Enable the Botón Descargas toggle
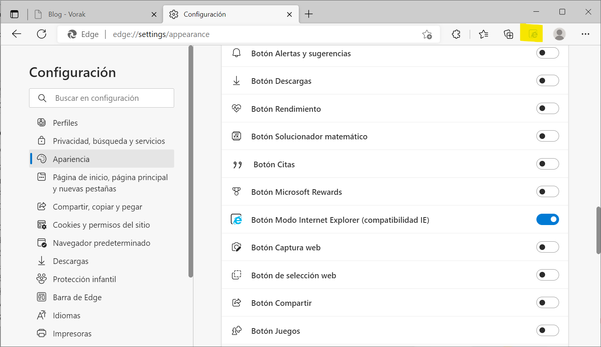Viewport: 601px width, 347px height. click(x=547, y=80)
